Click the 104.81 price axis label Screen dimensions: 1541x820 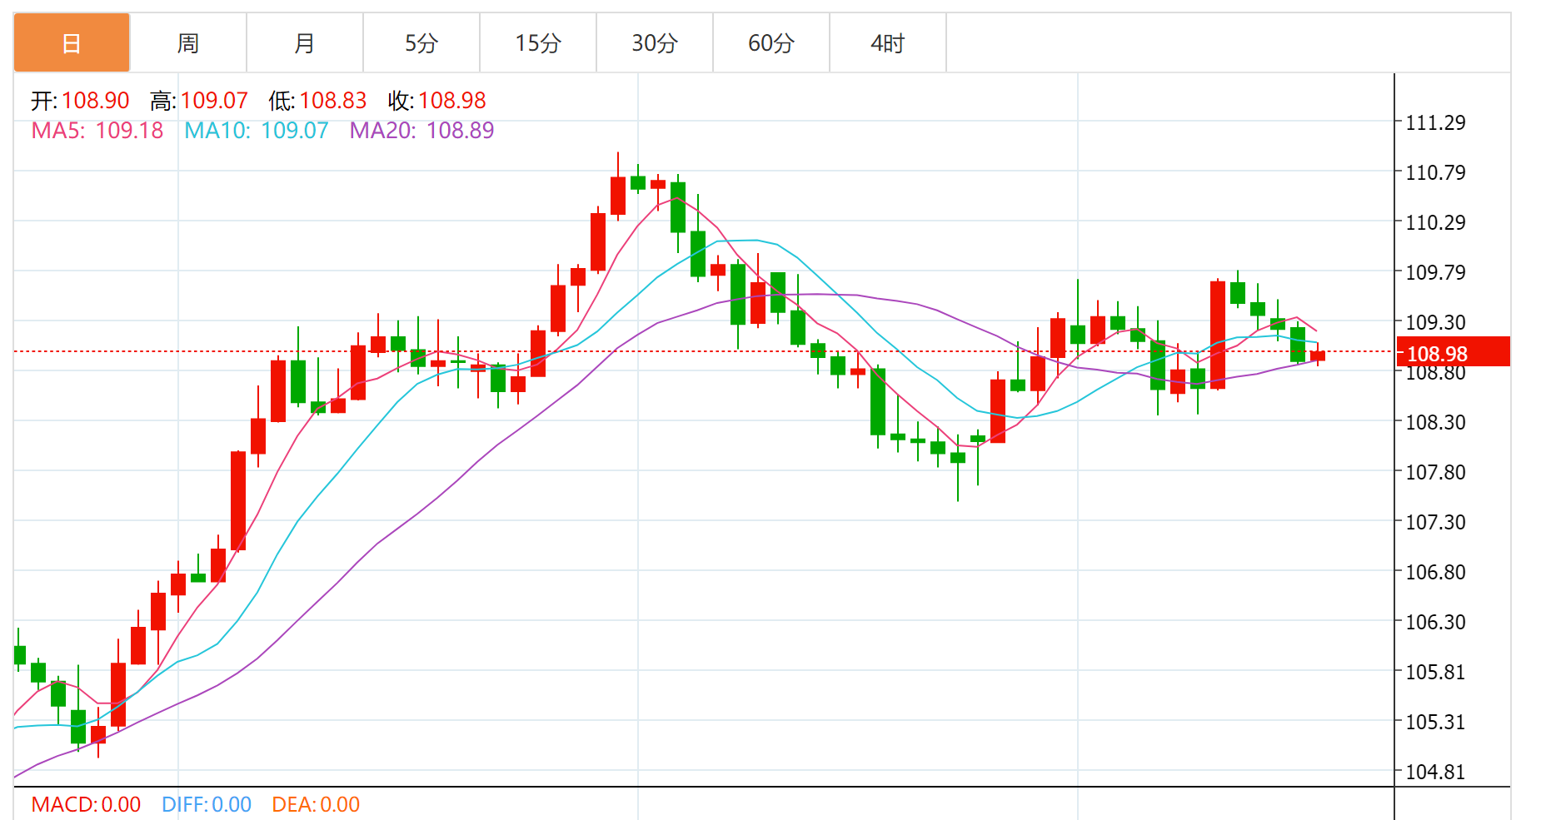tap(1435, 773)
